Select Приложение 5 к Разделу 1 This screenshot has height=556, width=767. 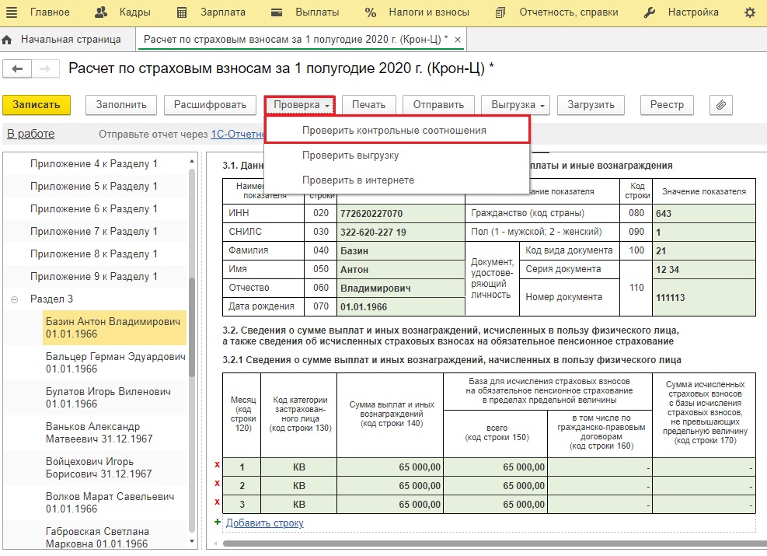coord(94,186)
